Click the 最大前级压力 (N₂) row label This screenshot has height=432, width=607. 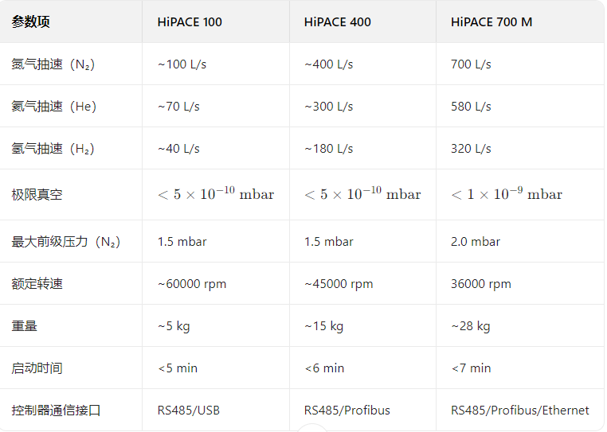(66, 242)
